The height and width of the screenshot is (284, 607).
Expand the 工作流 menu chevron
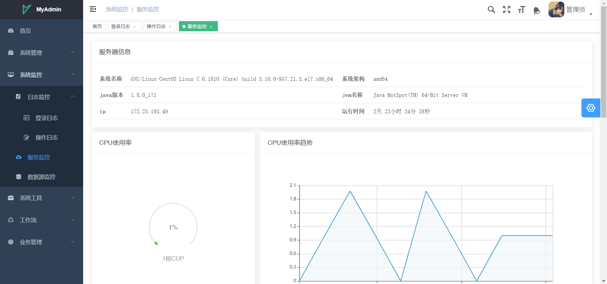[x=73, y=220]
